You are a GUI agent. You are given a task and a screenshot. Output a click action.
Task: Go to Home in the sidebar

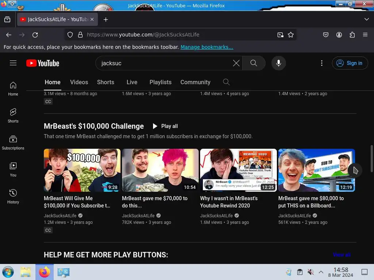point(13,89)
